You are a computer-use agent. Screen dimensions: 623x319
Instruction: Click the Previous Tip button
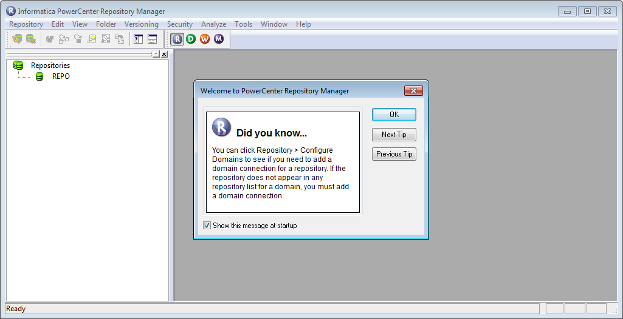(x=394, y=154)
